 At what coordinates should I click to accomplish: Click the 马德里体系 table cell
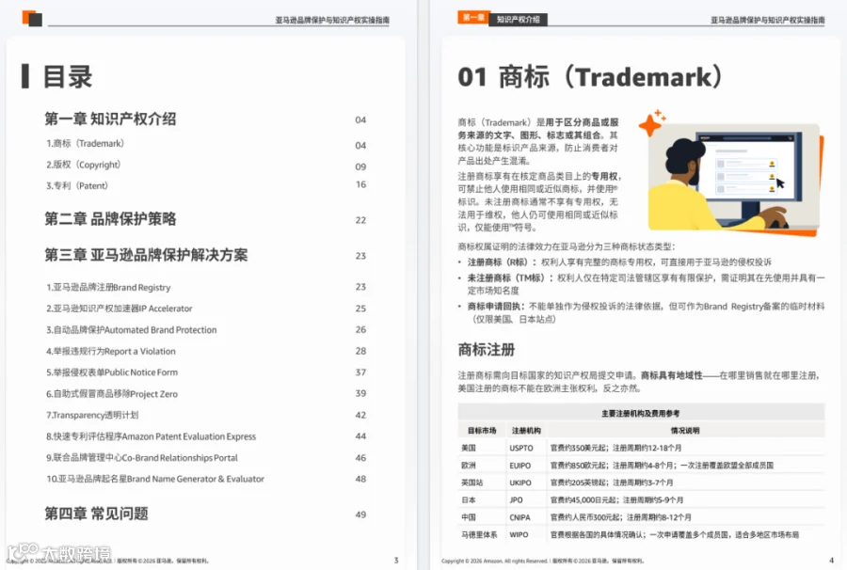(479, 535)
